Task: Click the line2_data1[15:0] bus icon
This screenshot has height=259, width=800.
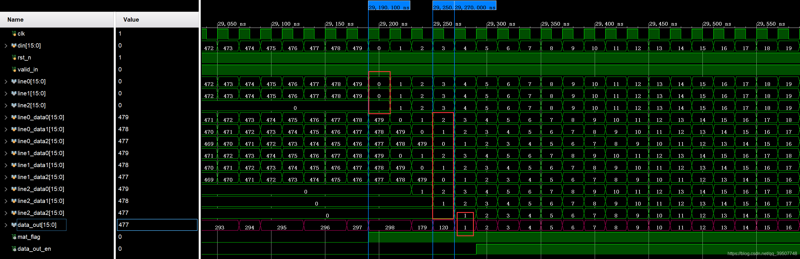Action: 14,201
